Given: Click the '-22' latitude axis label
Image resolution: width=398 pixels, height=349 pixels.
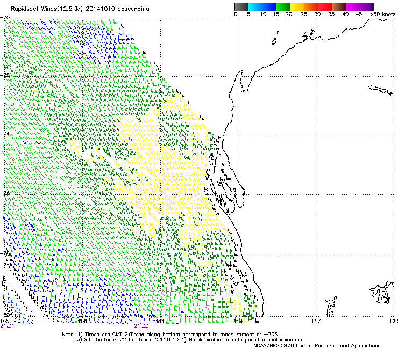Looking at the screenshot, I should [x=5, y=75].
